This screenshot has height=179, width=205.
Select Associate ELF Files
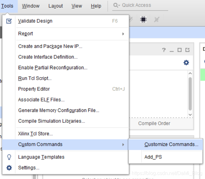(72, 100)
